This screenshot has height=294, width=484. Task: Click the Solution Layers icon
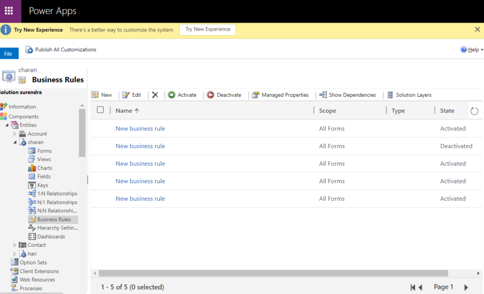[390, 95]
